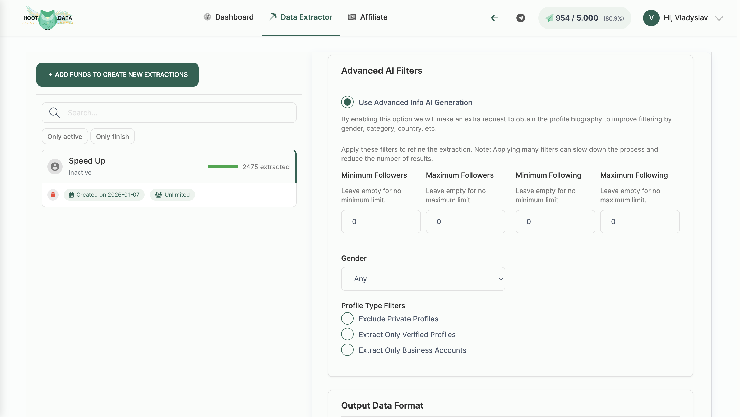The height and width of the screenshot is (417, 740).
Task: Open the Gender dropdown
Action: pos(423,279)
